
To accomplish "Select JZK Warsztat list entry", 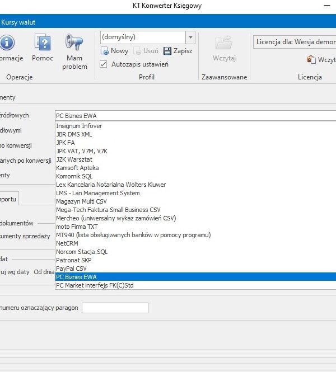I will [x=196, y=159].
